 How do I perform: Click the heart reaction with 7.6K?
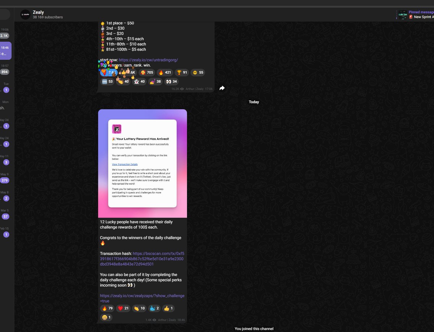click(x=108, y=72)
